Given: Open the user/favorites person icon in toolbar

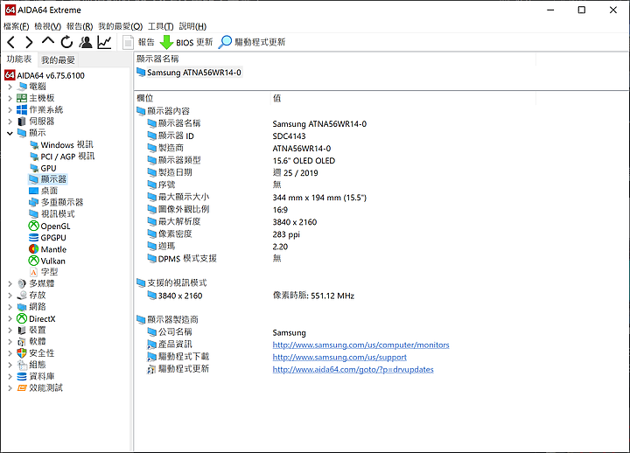Looking at the screenshot, I should tap(85, 42).
